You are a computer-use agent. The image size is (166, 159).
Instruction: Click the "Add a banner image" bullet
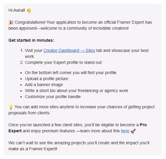[x=44, y=85]
